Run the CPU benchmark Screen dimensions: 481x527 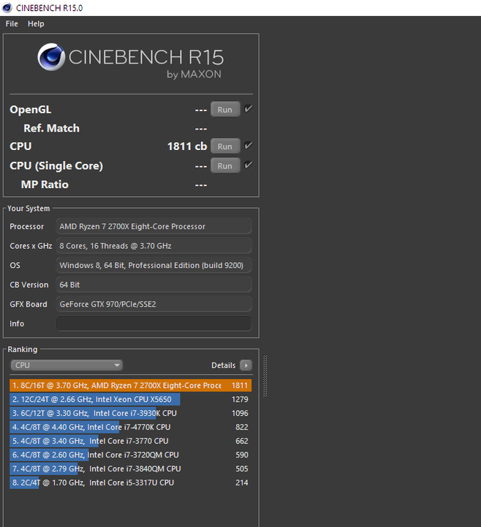pyautogui.click(x=225, y=146)
